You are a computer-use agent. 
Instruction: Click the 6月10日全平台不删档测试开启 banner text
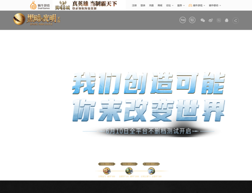click(x=148, y=131)
